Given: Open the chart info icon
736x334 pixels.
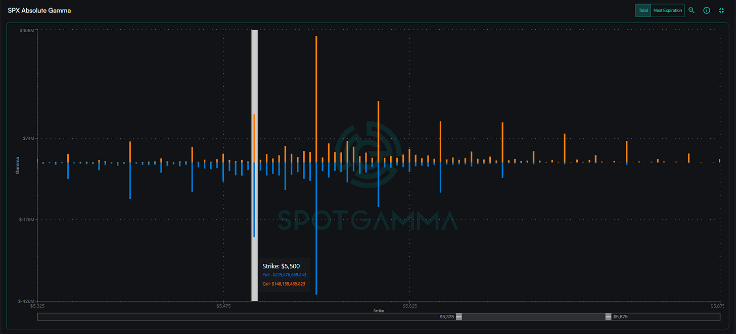Looking at the screenshot, I should pyautogui.click(x=707, y=10).
